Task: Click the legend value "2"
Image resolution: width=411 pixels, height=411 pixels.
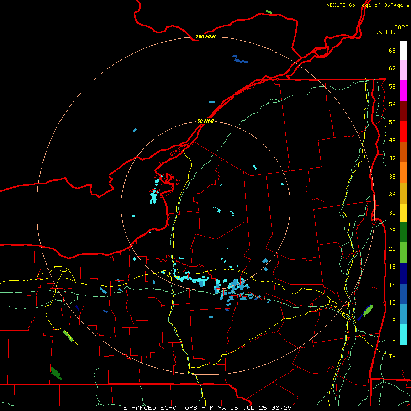Action: 394,339
